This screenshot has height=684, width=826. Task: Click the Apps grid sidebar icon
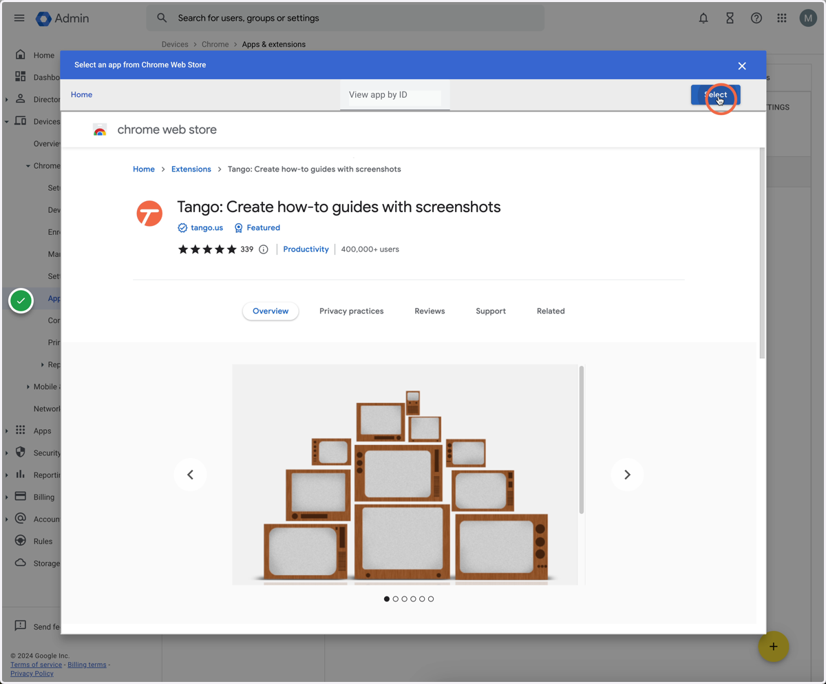(21, 430)
